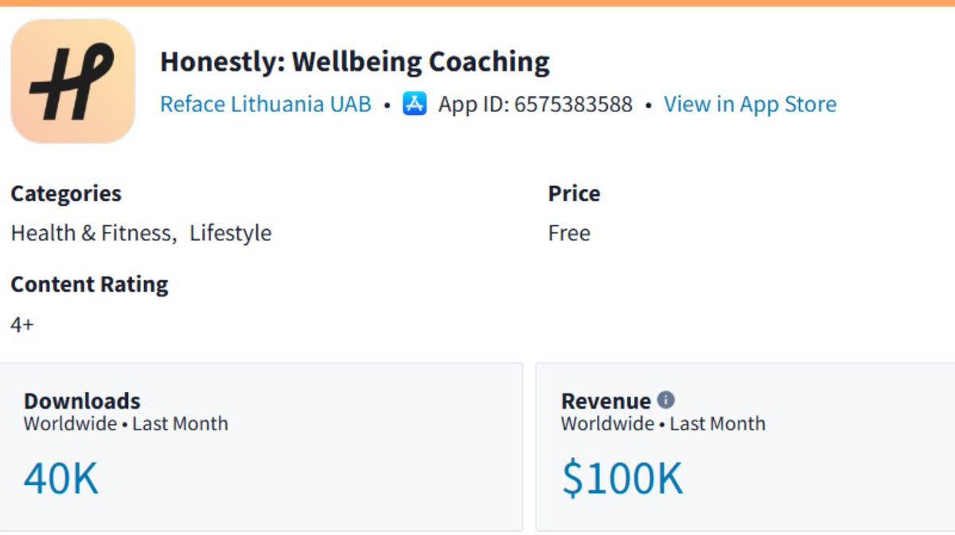955x535 pixels.
Task: Click Worldwide Last Month under Downloads
Action: tap(126, 424)
